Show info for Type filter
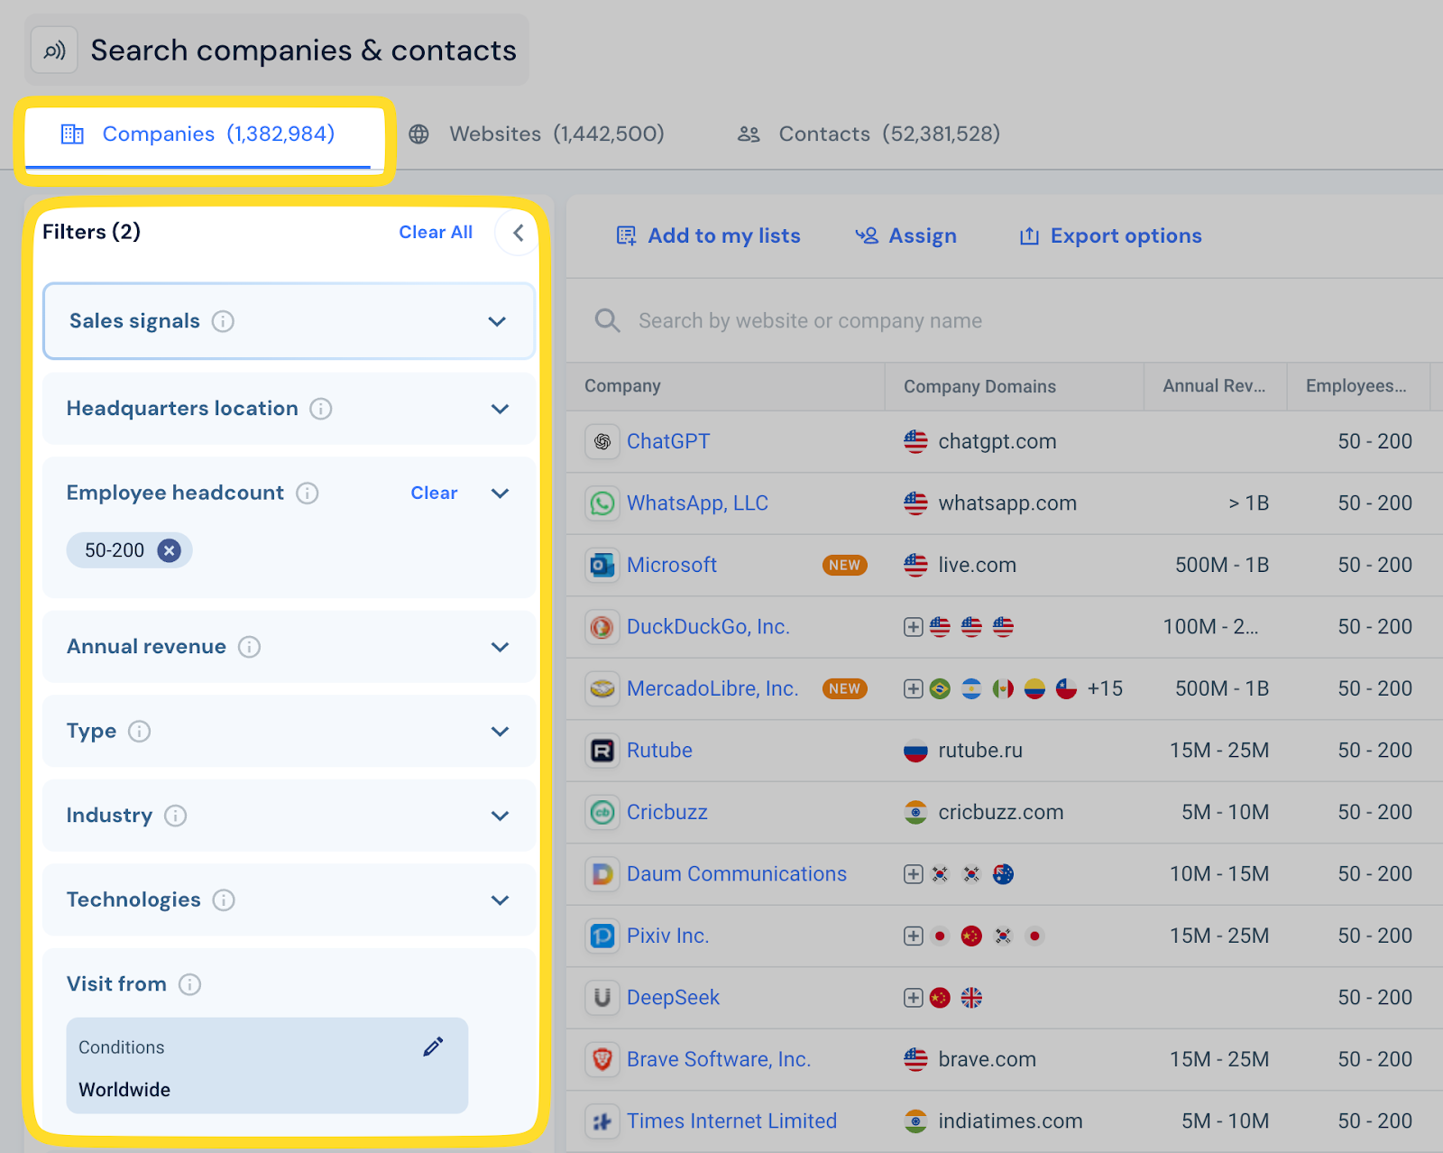 (140, 731)
